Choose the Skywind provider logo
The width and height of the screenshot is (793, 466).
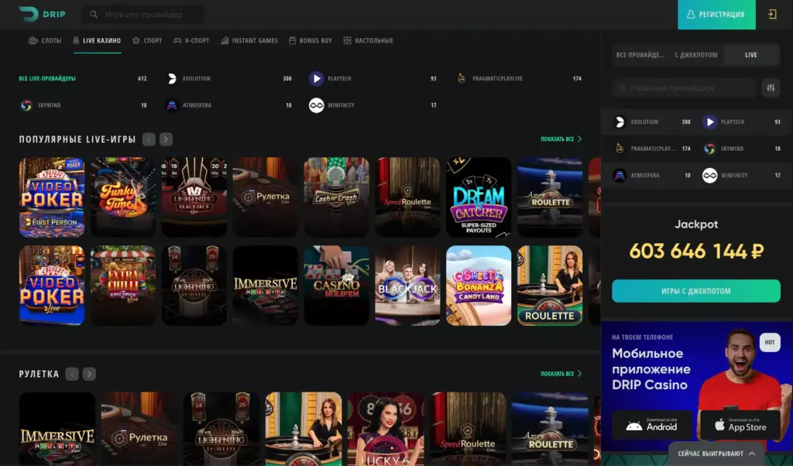coord(26,105)
